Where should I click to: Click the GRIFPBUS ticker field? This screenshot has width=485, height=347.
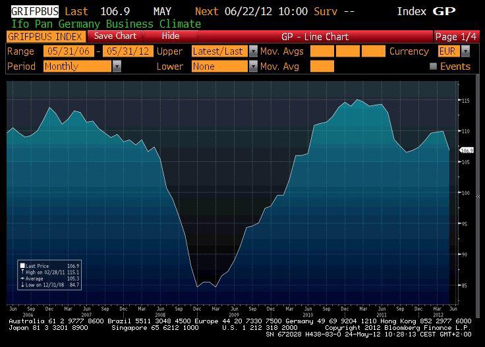35,11
